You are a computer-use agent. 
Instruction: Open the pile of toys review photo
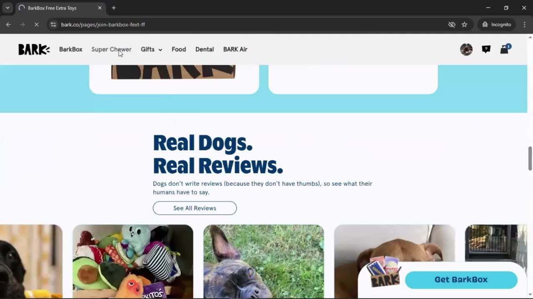(133, 262)
